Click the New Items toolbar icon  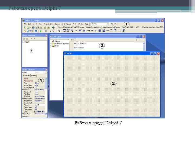25,27
